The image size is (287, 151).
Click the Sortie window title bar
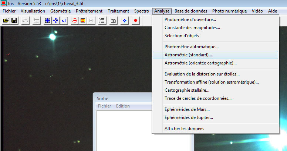[x=123, y=98]
